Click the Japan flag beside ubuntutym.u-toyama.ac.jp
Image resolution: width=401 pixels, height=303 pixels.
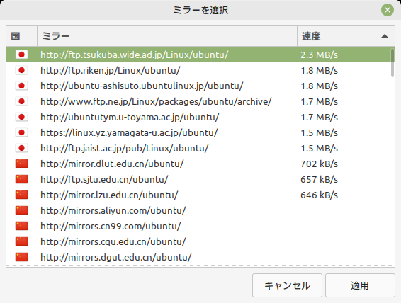point(21,117)
